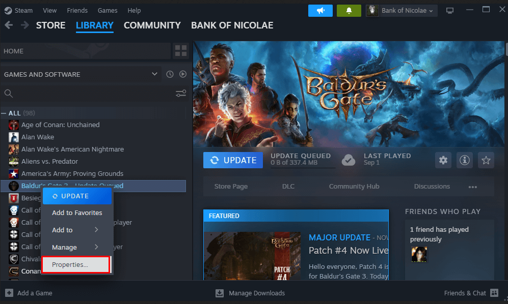Collapse the ALL games category
This screenshot has height=304, width=508.
(x=4, y=113)
